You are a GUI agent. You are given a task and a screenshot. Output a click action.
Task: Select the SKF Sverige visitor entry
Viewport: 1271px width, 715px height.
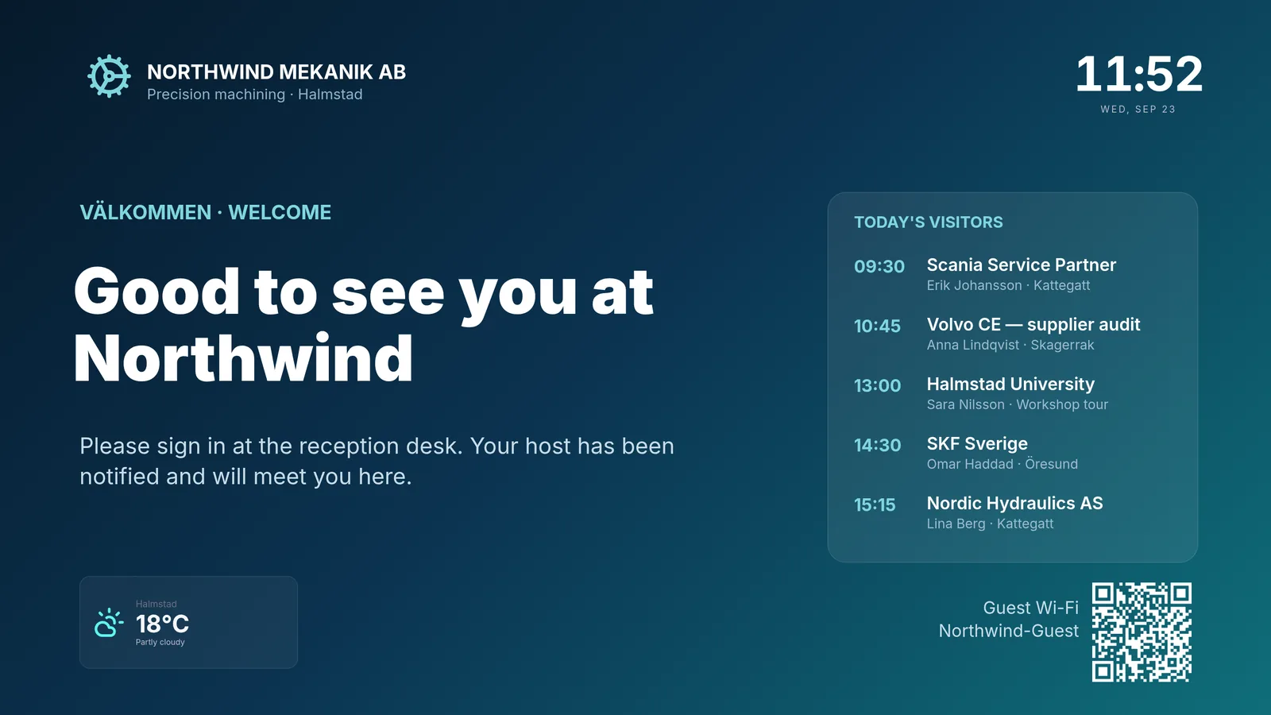point(1013,454)
